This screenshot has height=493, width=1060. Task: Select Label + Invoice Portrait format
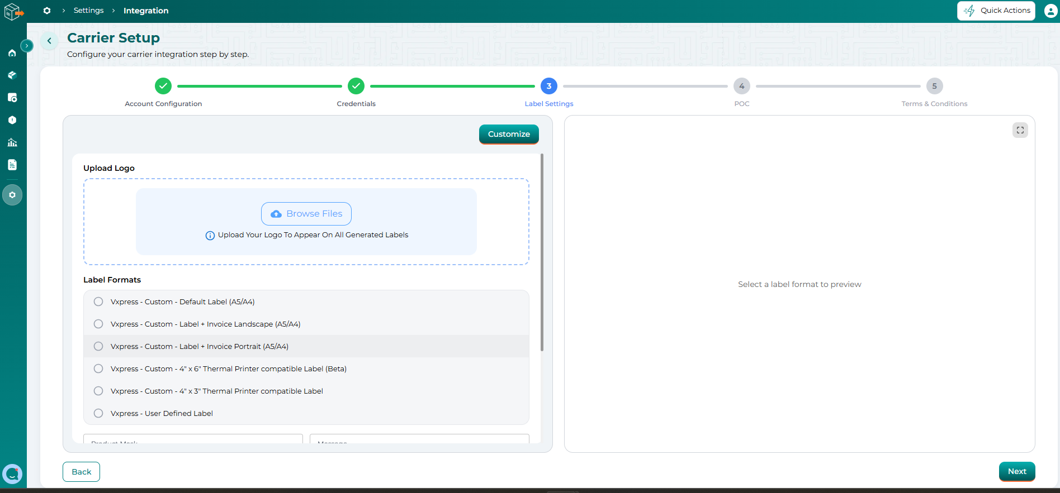(x=306, y=346)
